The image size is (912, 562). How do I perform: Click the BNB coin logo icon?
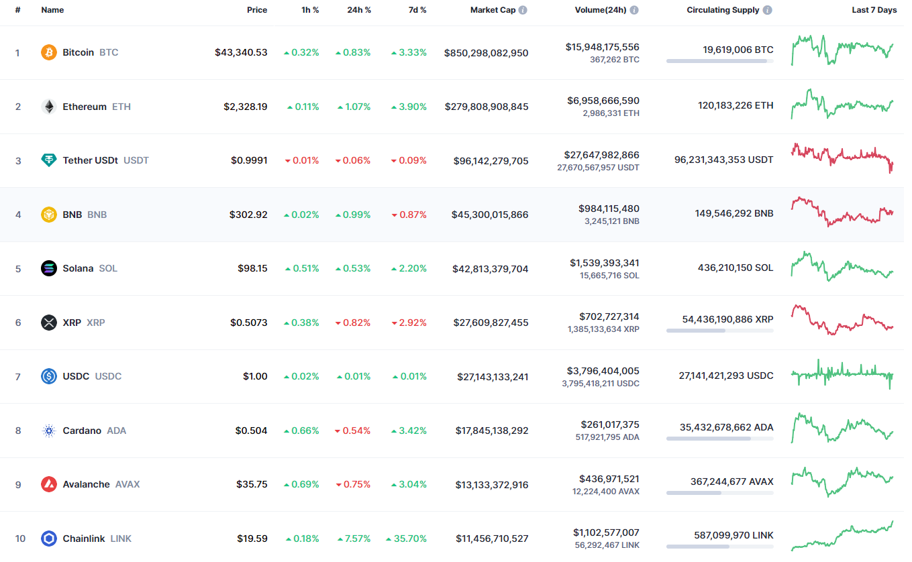(49, 215)
